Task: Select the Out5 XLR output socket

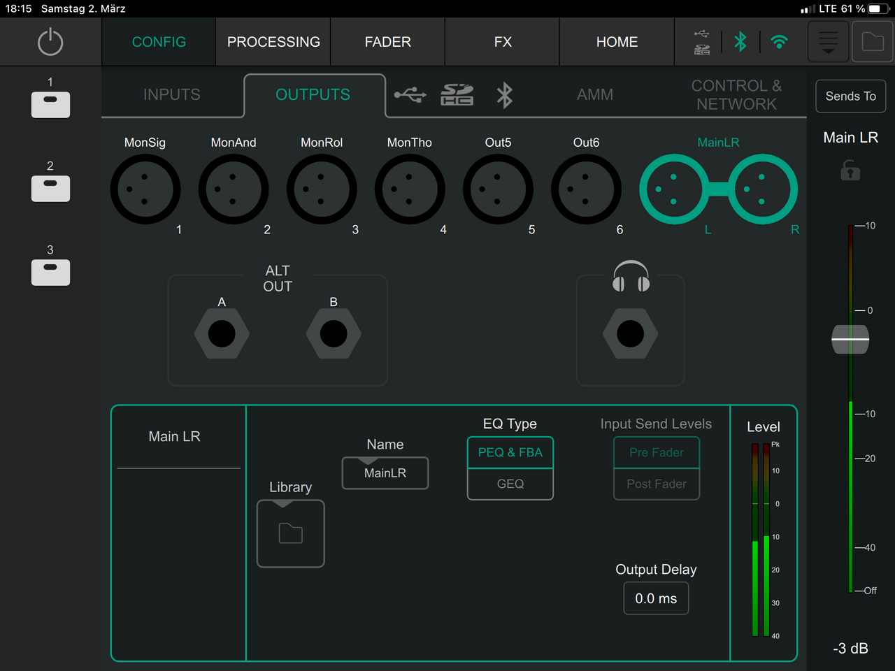Action: pos(498,189)
